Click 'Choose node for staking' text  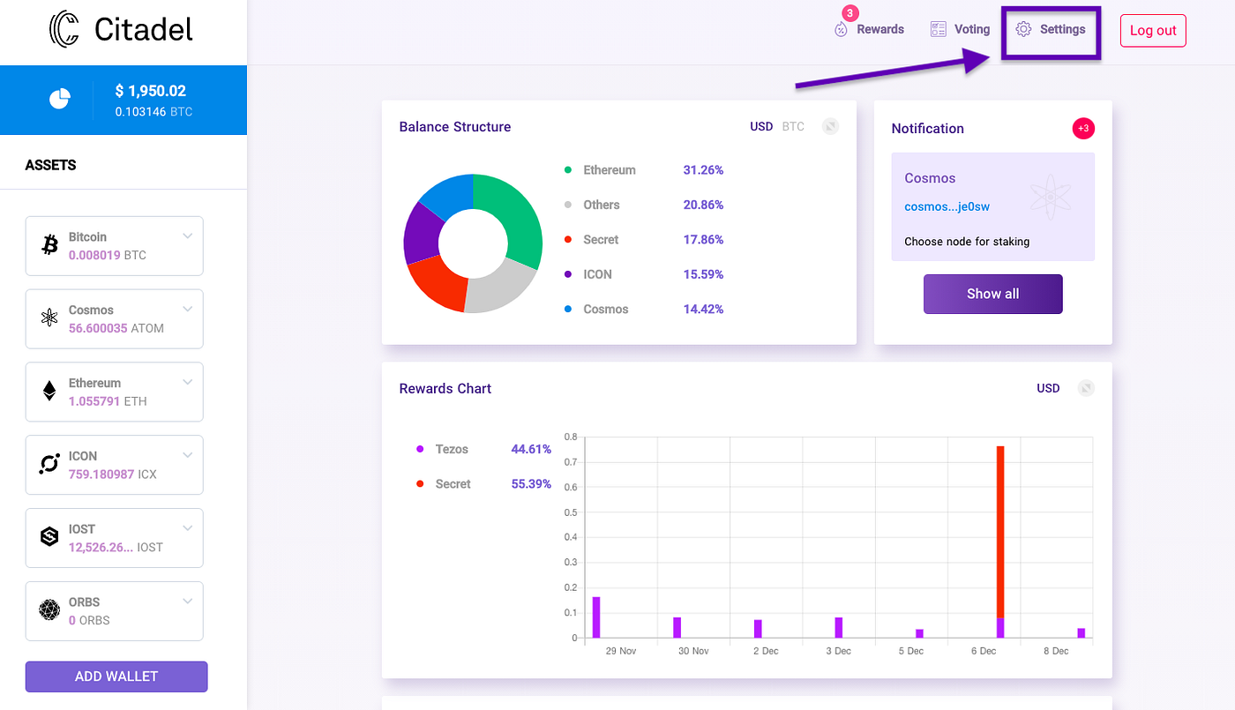coord(967,242)
